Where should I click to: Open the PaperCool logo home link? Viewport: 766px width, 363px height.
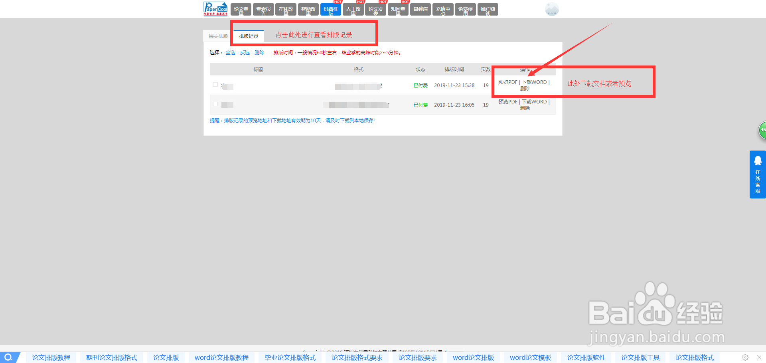tap(215, 9)
